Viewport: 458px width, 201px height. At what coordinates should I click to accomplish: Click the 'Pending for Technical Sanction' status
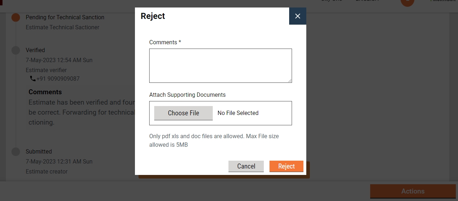coord(65,17)
